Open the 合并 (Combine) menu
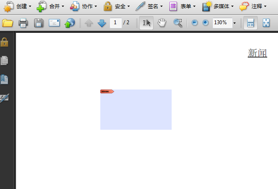 click(50, 6)
